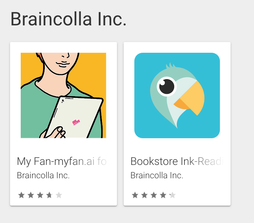The height and width of the screenshot is (223, 254).
Task: Click the Bookstore Ink-Reading app title
Action: click(x=177, y=162)
